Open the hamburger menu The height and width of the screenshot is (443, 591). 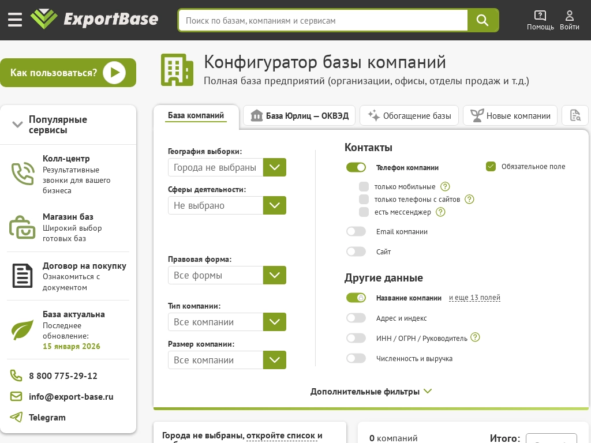pos(14,19)
